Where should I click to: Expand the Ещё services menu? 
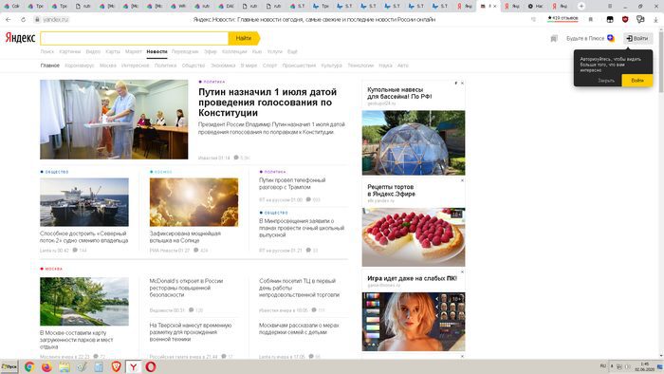click(x=292, y=51)
